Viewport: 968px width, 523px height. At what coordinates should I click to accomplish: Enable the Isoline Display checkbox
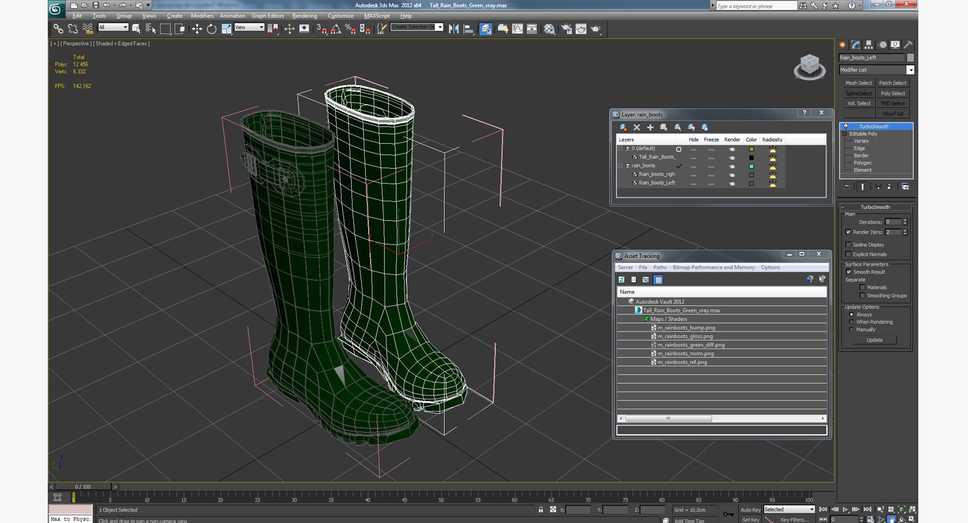(x=848, y=245)
